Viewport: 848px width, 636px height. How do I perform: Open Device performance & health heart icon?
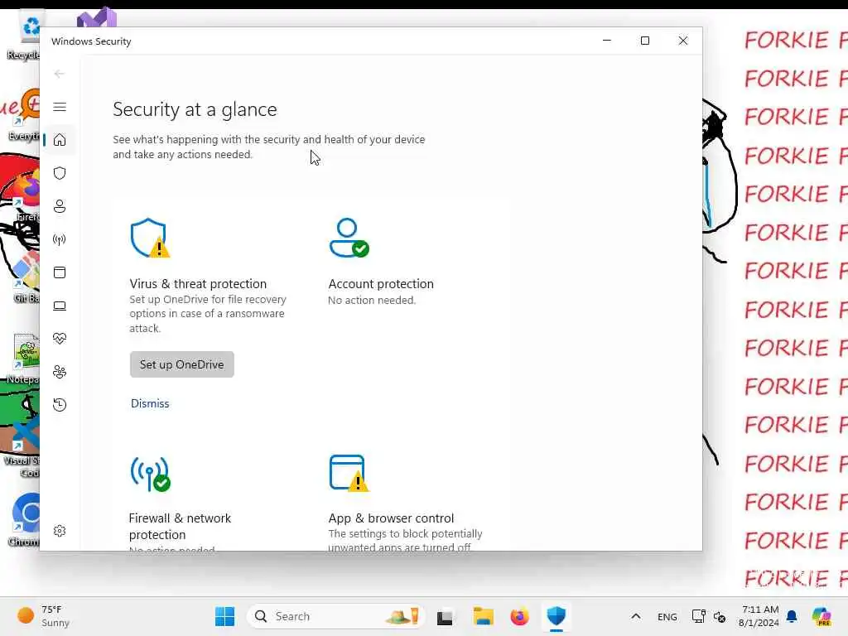(x=60, y=339)
